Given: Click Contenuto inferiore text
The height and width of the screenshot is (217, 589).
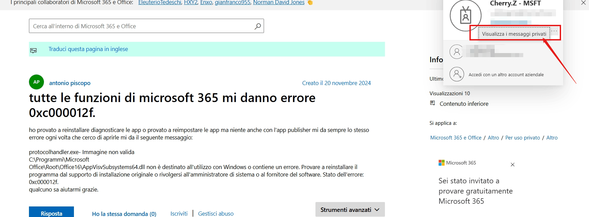Looking at the screenshot, I should 464,104.
